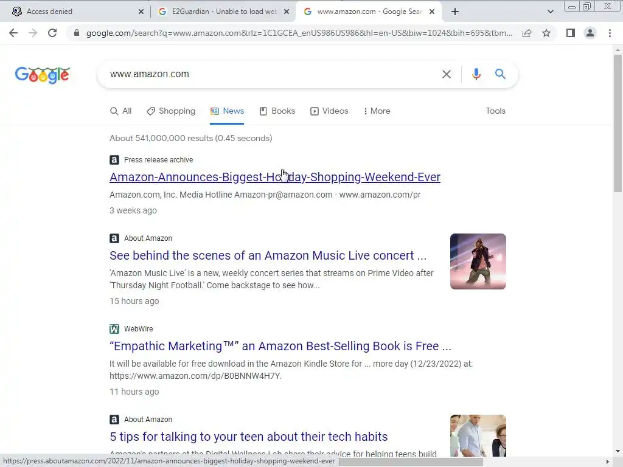Click the '3 weeks ago' timestamp
The image size is (623, 467).
[133, 210]
